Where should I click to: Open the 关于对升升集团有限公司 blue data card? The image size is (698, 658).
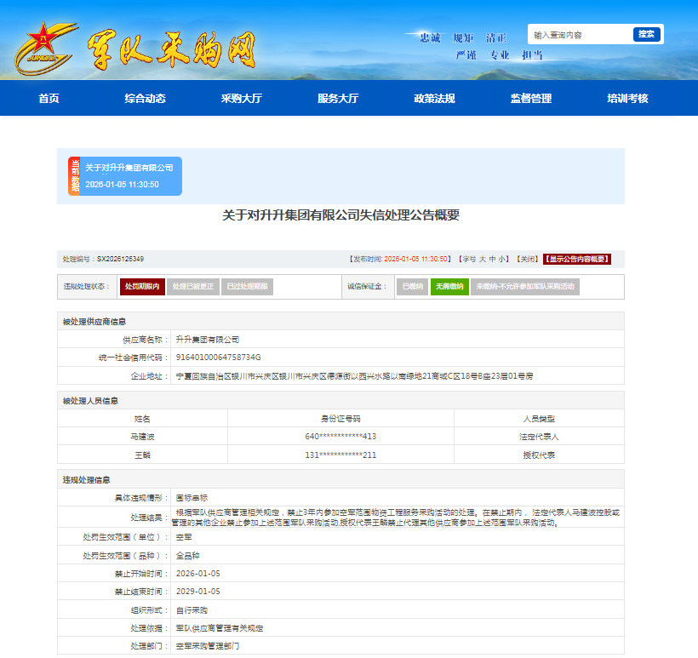tap(129, 176)
